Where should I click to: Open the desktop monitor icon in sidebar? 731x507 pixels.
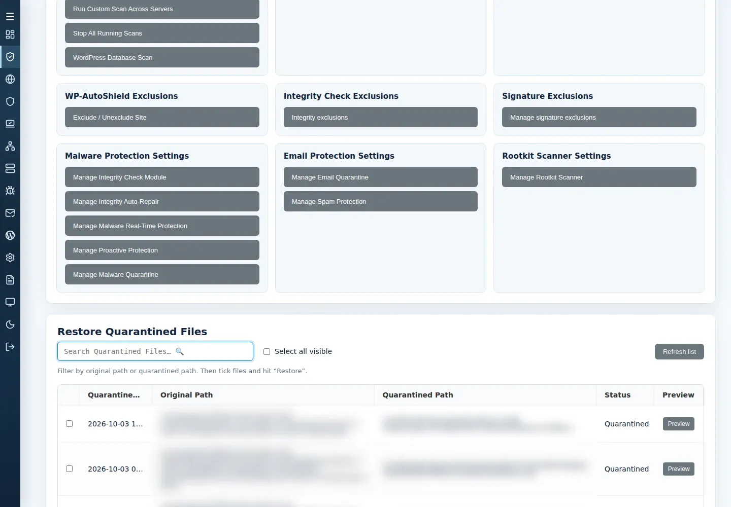[x=10, y=302]
